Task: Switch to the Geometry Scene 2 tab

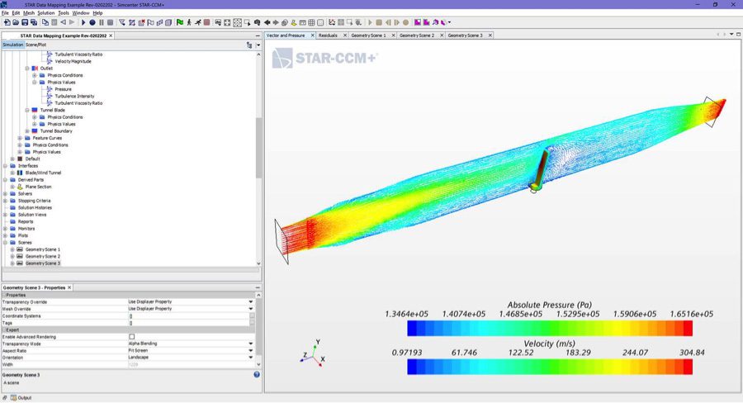Action: 417,36
